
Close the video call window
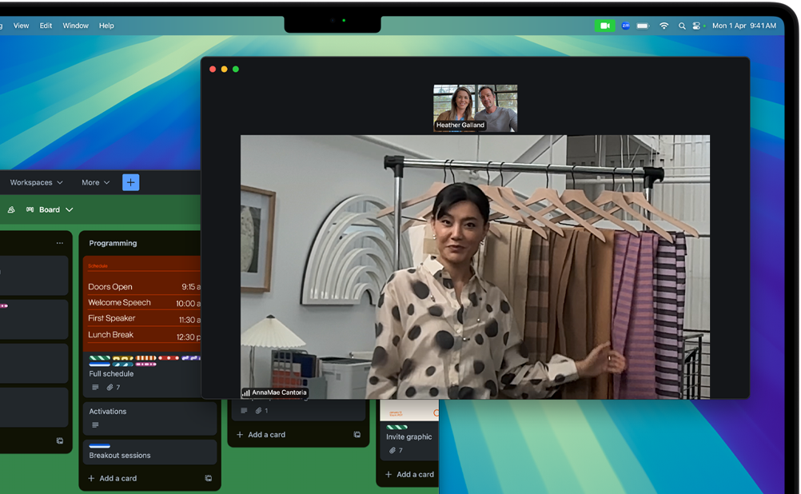pos(213,69)
